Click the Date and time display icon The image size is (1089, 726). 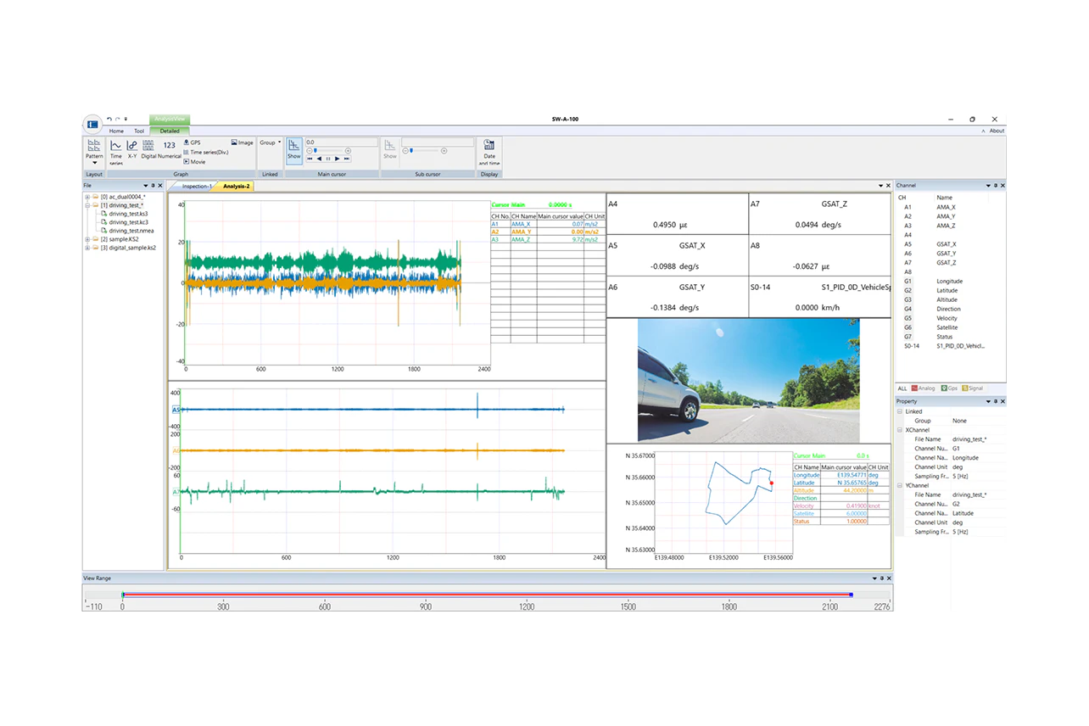click(x=489, y=149)
